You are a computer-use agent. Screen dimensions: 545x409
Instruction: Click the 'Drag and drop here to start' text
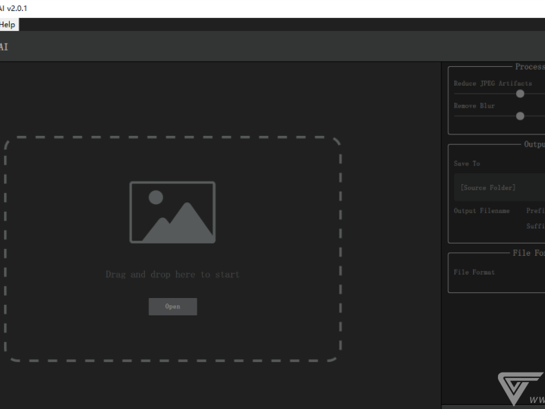coord(172,275)
